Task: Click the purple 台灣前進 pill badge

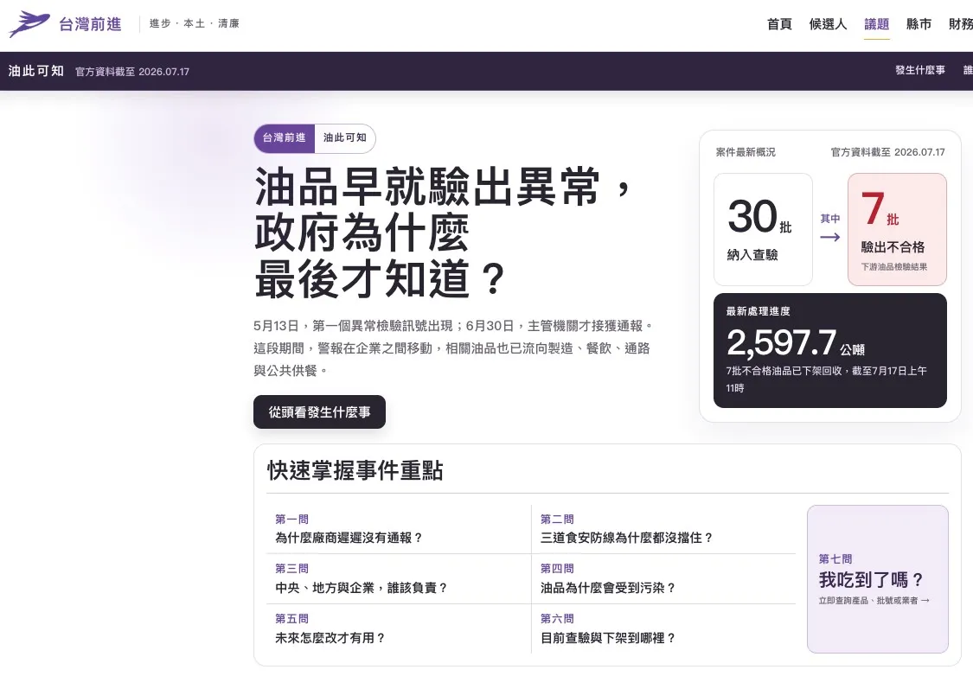Action: click(x=285, y=137)
